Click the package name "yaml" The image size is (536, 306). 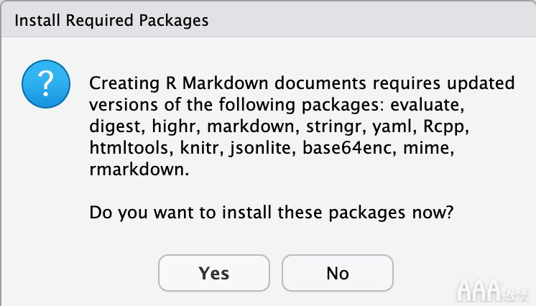[392, 127]
